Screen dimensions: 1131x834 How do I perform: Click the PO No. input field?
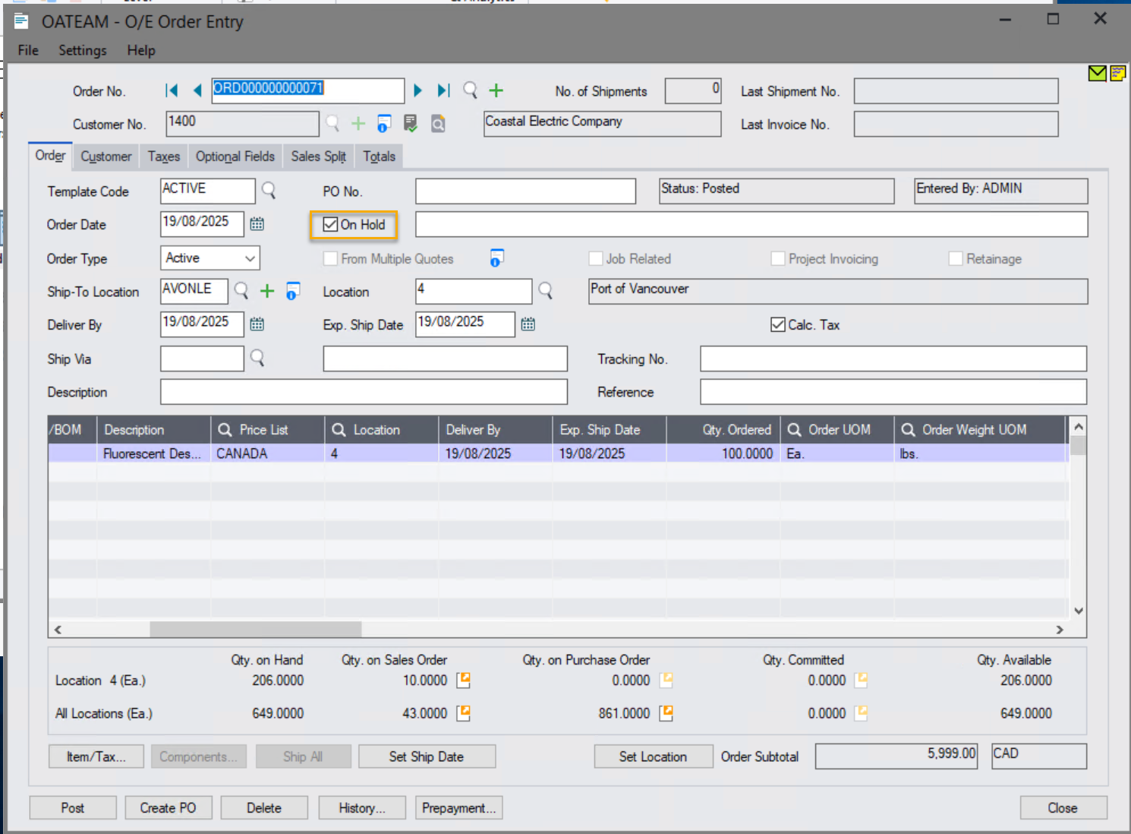(x=525, y=191)
